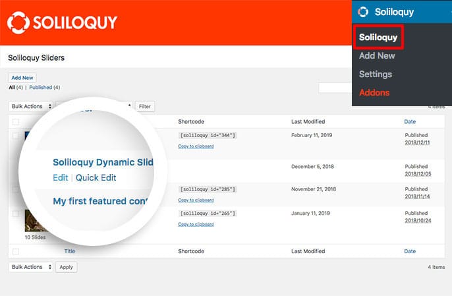This screenshot has height=296, width=452.
Task: Sort by the Date column in the footer
Action: pos(410,251)
